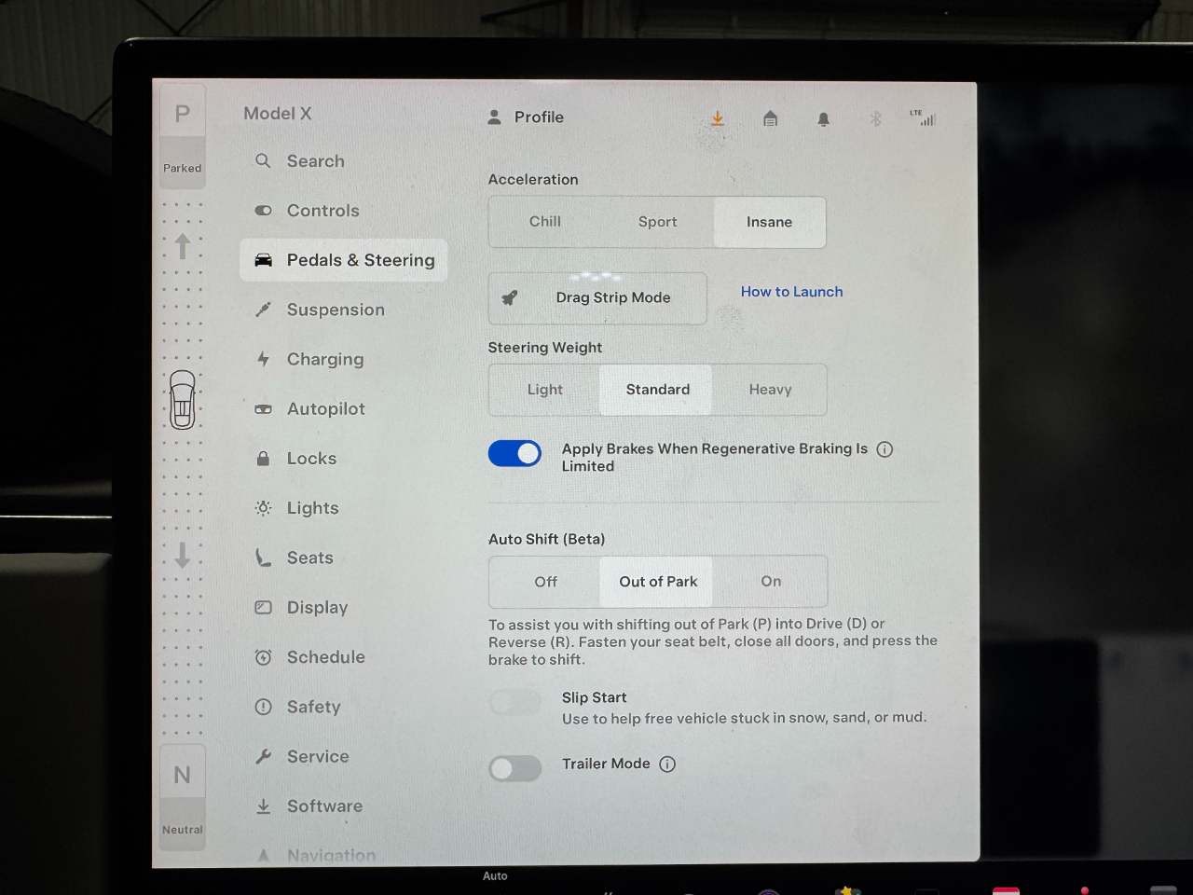Tap the LTE signal strength icon
This screenshot has width=1193, height=895.
tap(923, 117)
